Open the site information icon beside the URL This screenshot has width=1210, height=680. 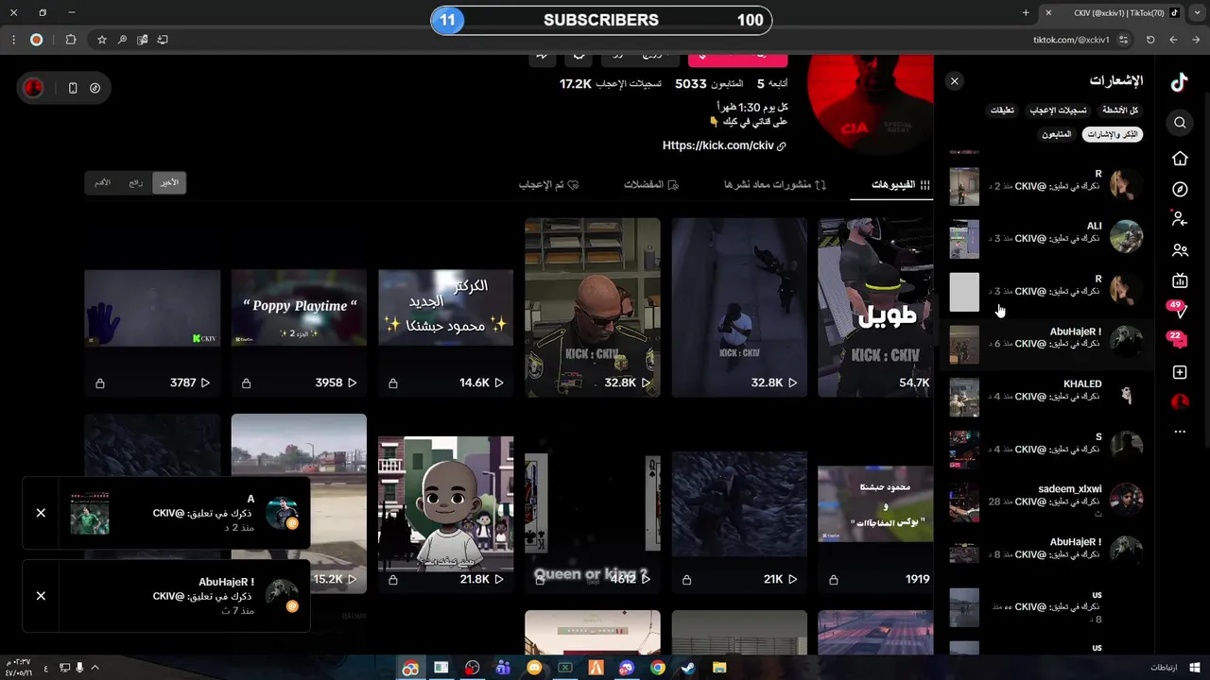(1124, 40)
